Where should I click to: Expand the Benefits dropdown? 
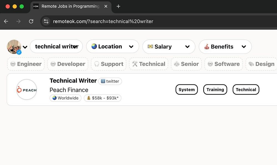pyautogui.click(x=225, y=47)
